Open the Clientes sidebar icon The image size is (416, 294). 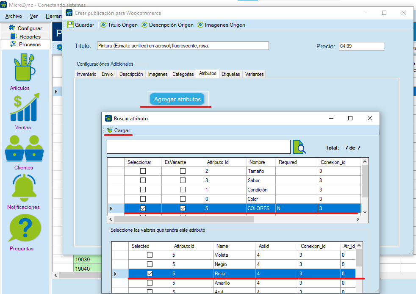24,148
